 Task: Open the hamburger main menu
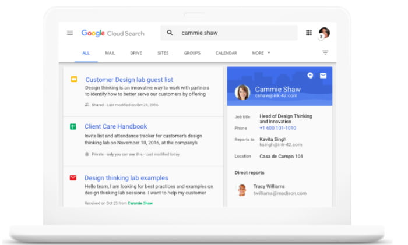tap(70, 33)
